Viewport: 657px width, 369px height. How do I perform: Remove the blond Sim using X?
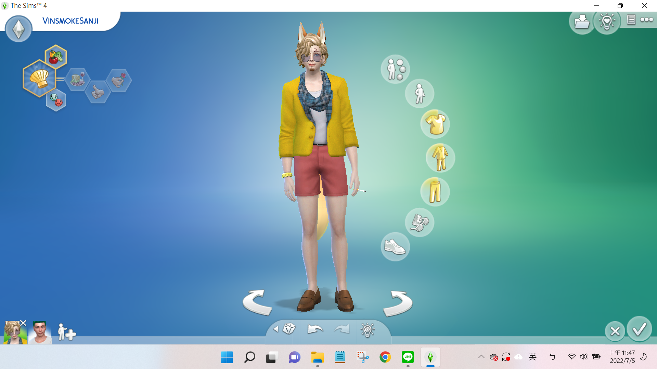pyautogui.click(x=23, y=323)
